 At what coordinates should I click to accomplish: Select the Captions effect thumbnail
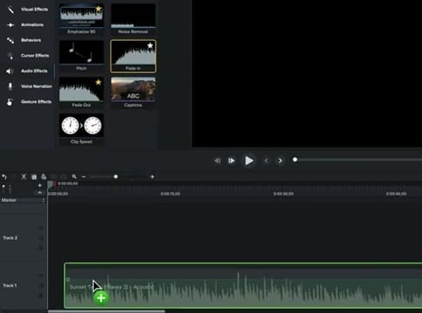point(133,92)
